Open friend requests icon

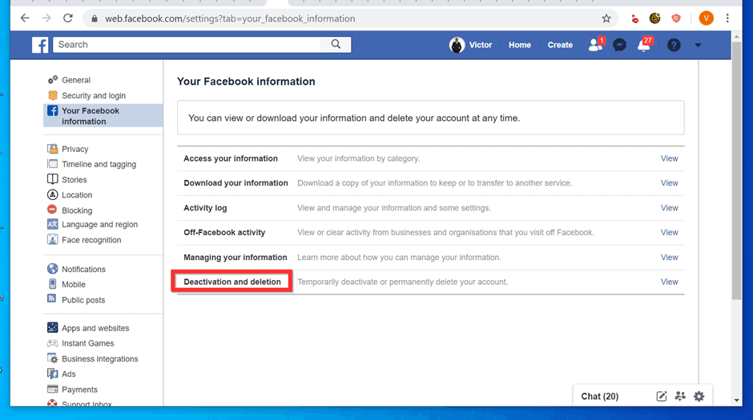point(595,45)
